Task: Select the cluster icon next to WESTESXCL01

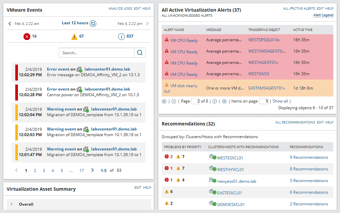Action: tap(211, 157)
